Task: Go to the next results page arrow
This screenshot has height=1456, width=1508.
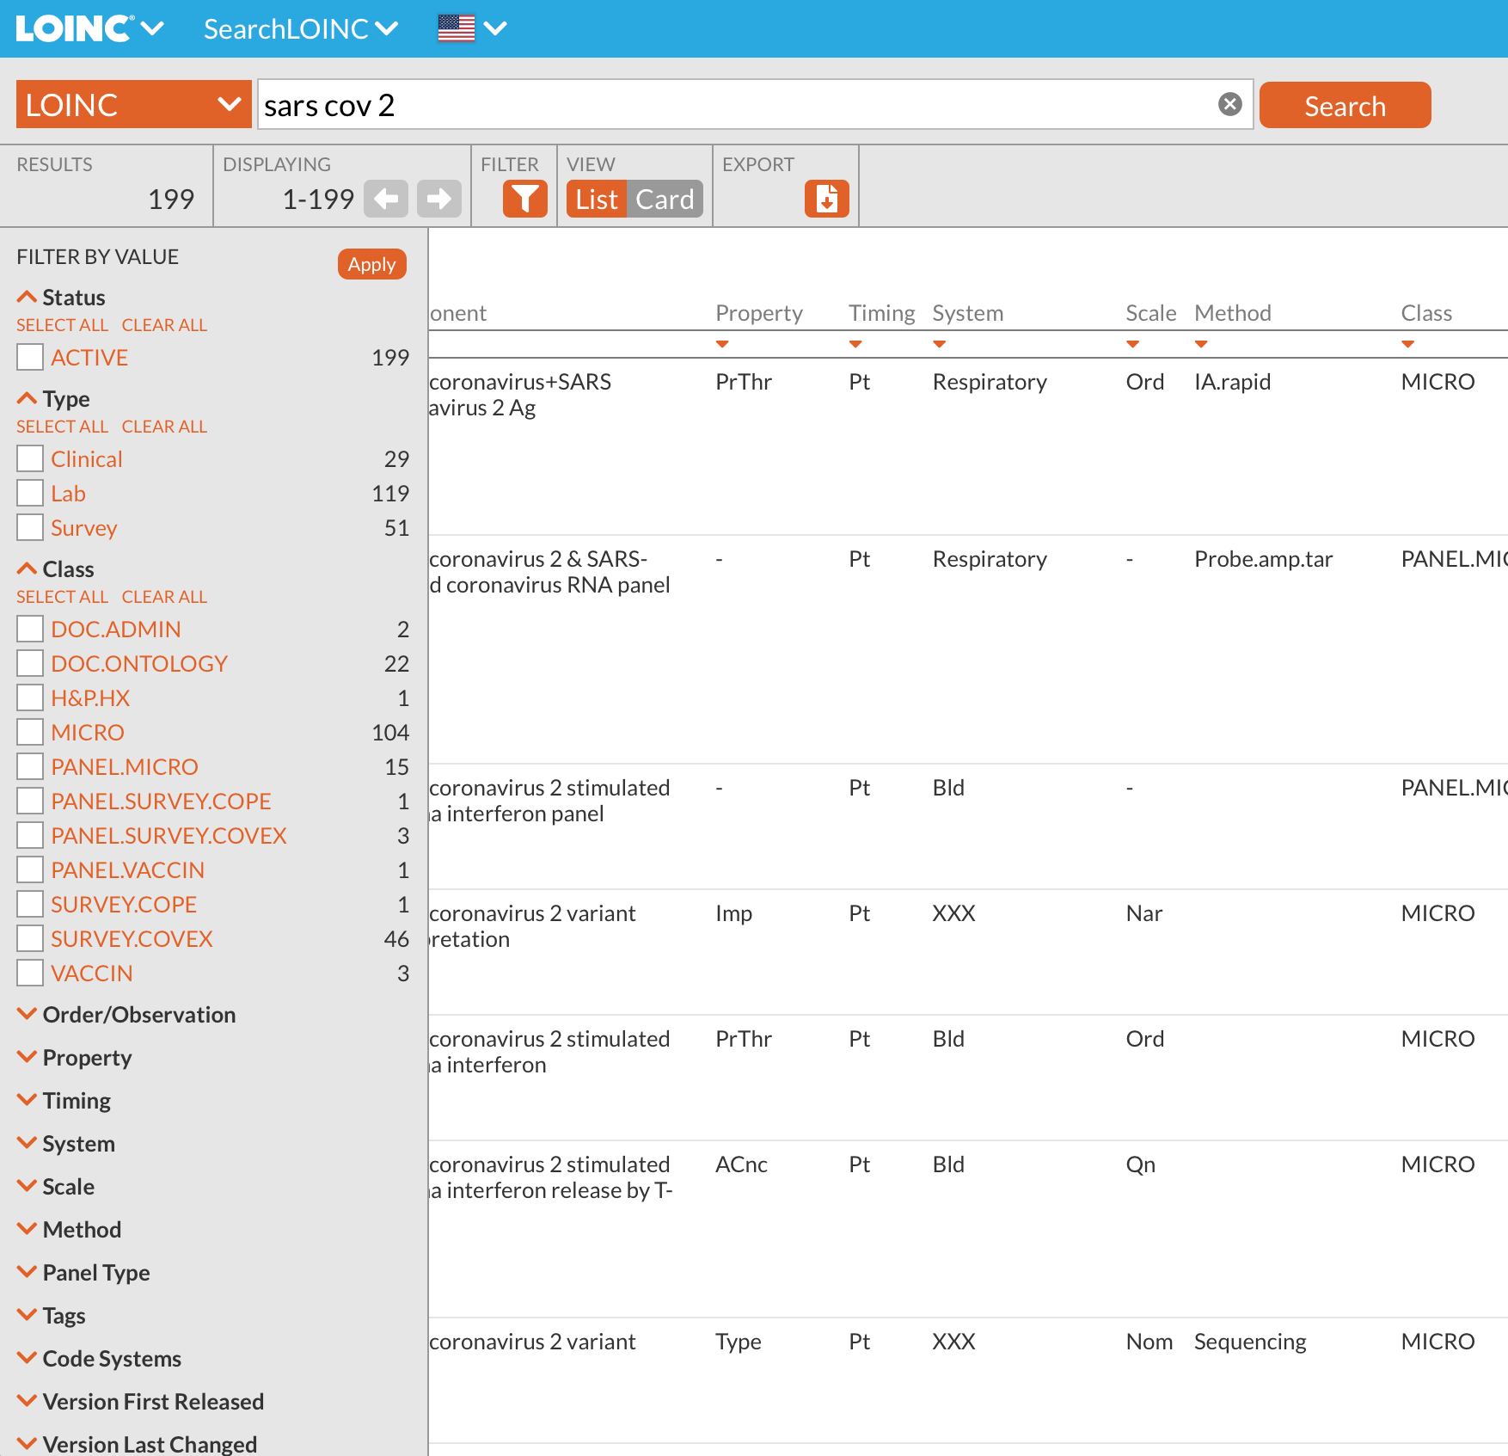Action: pyautogui.click(x=439, y=199)
